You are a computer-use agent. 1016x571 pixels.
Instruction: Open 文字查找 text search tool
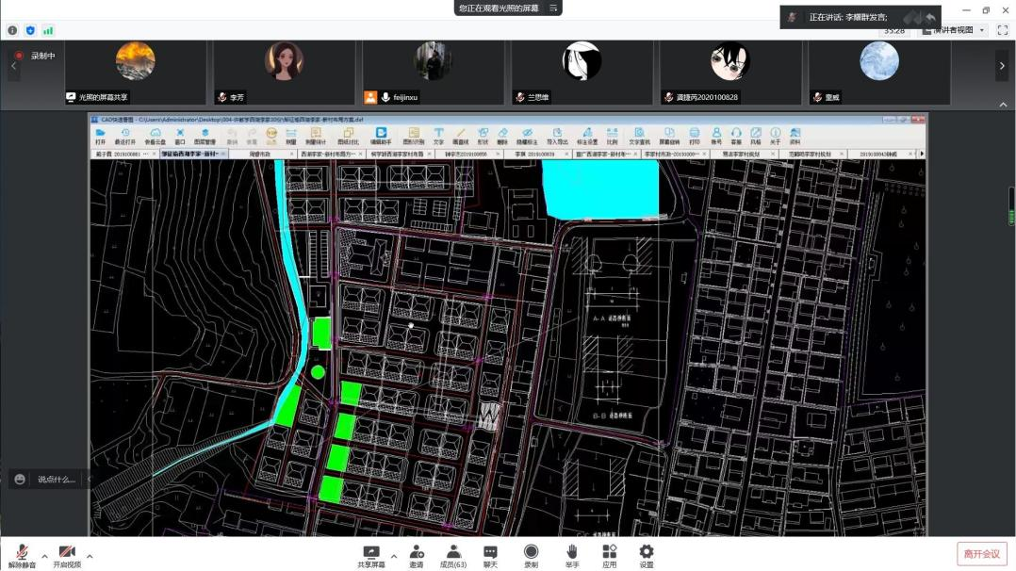[x=639, y=136]
